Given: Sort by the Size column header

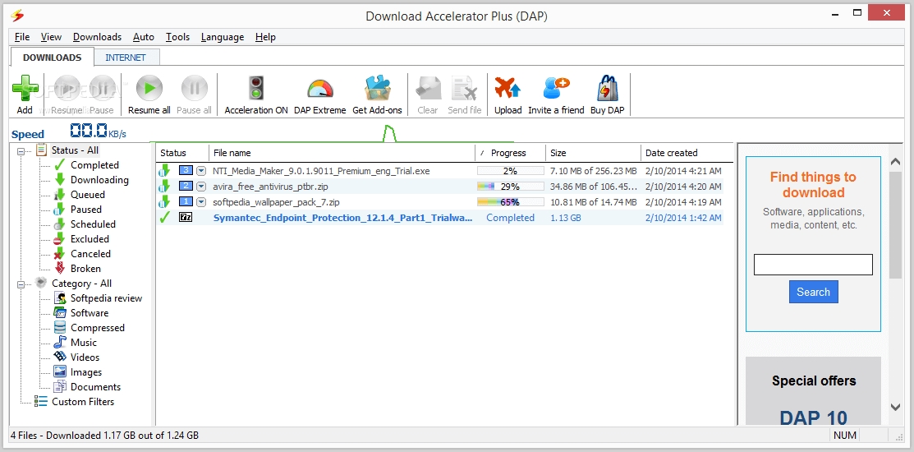Looking at the screenshot, I should (x=594, y=153).
